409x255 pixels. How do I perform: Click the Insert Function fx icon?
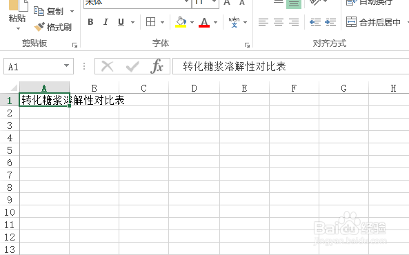[157, 66]
